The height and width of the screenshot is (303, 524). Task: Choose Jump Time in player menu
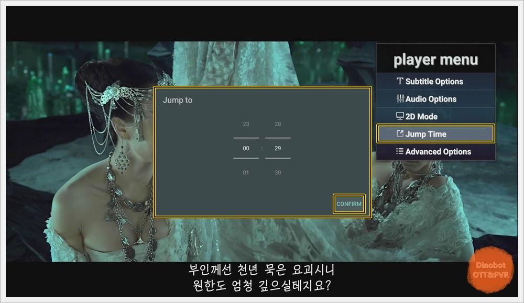435,134
